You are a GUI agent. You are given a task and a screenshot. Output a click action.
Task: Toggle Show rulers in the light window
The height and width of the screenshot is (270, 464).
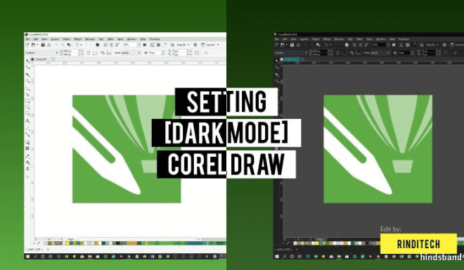point(152,45)
